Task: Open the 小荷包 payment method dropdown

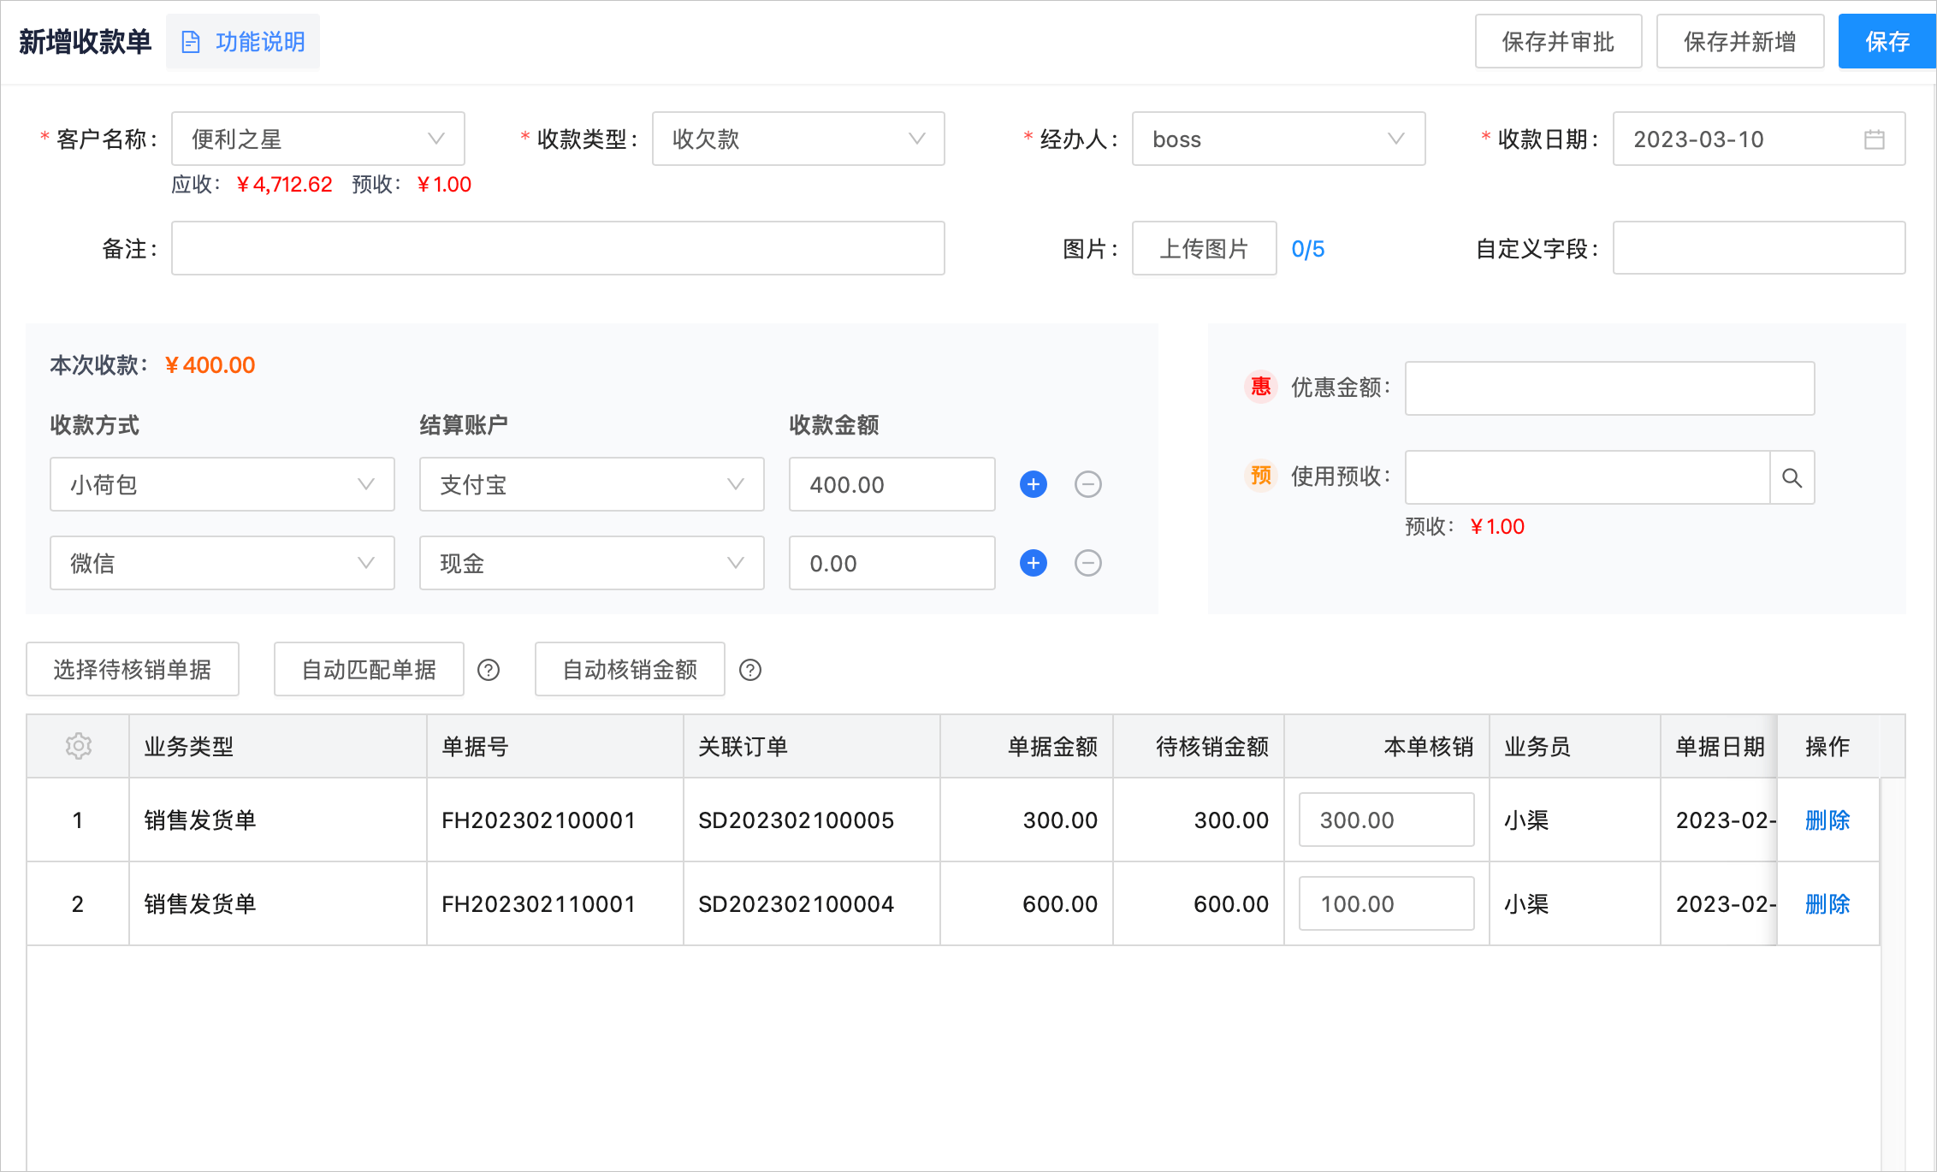Action: tap(222, 484)
